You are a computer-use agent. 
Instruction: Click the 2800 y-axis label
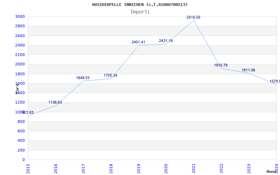pyautogui.click(x=20, y=26)
